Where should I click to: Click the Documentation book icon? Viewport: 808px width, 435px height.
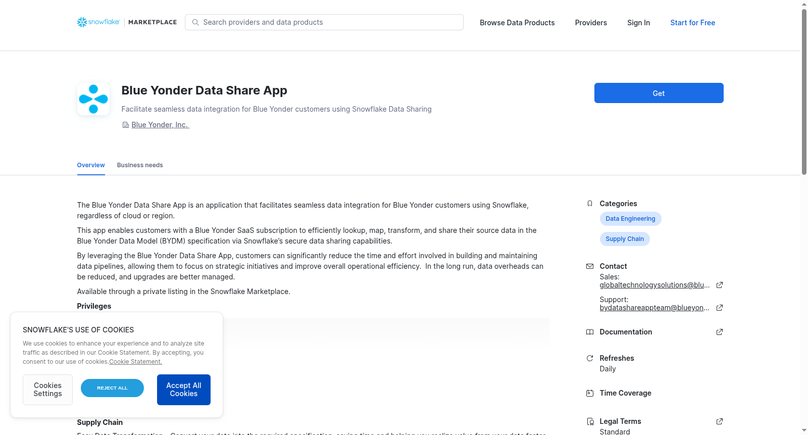[x=590, y=332]
